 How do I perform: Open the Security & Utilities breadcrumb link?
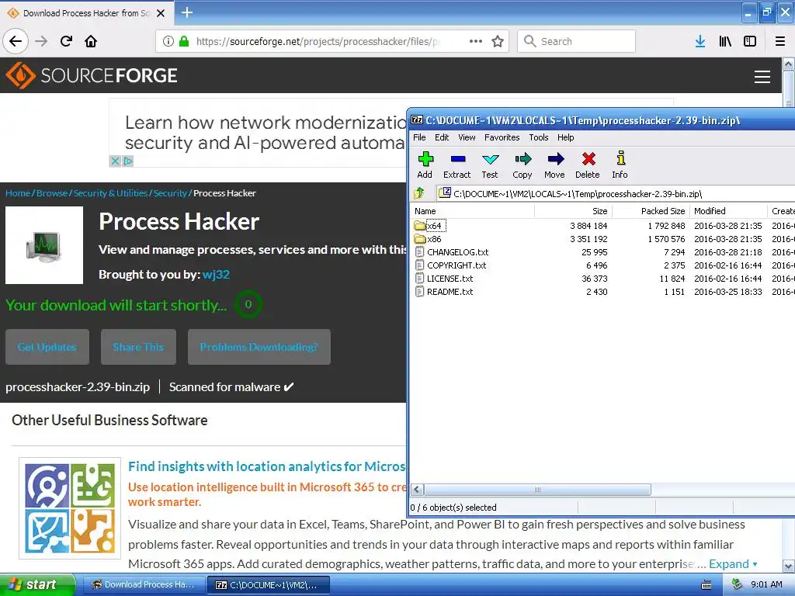click(110, 193)
